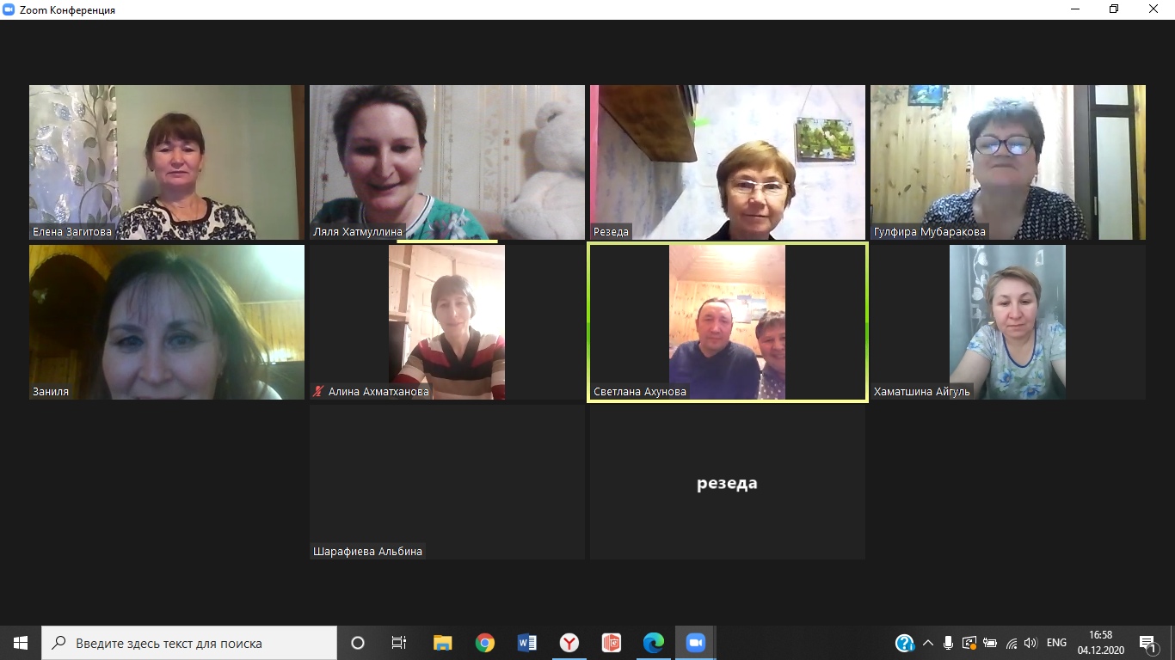This screenshot has width=1175, height=660.
Task: Click the muted microphone icon on Алина Ахматханова
Action: coord(318,391)
